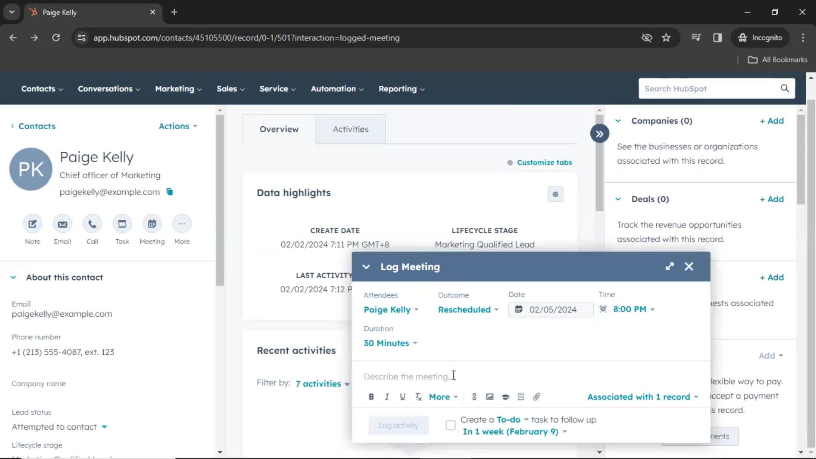The height and width of the screenshot is (459, 816).
Task: Insert a snippet using document icon
Action: [521, 397]
